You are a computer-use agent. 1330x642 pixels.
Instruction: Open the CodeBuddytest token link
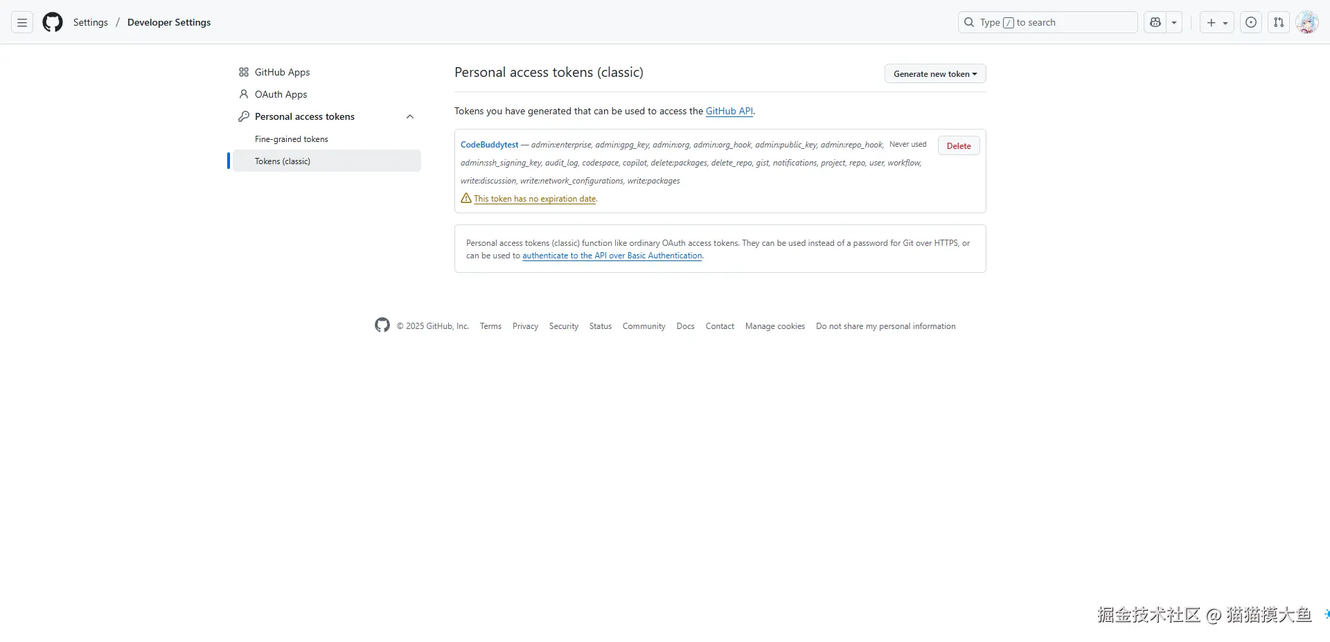point(489,145)
